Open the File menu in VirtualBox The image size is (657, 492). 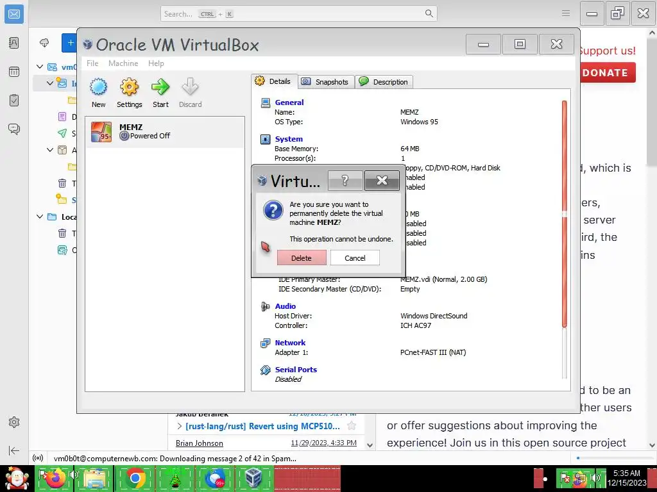92,63
